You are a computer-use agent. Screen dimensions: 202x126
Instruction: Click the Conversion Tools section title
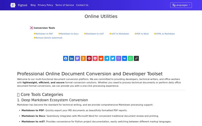44,28
